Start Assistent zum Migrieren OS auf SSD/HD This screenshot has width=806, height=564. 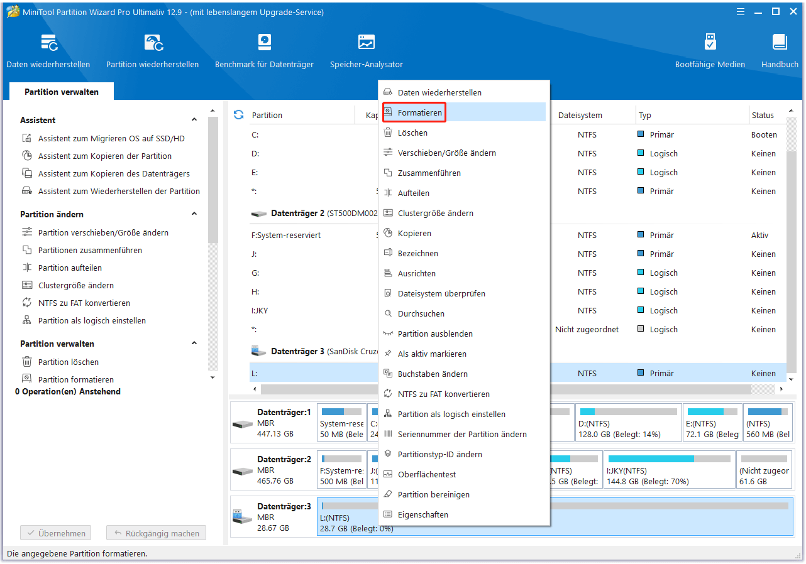click(111, 138)
